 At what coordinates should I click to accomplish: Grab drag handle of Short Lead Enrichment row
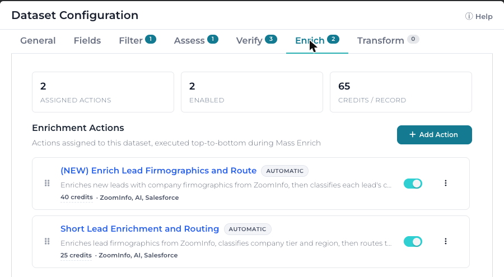coord(47,241)
